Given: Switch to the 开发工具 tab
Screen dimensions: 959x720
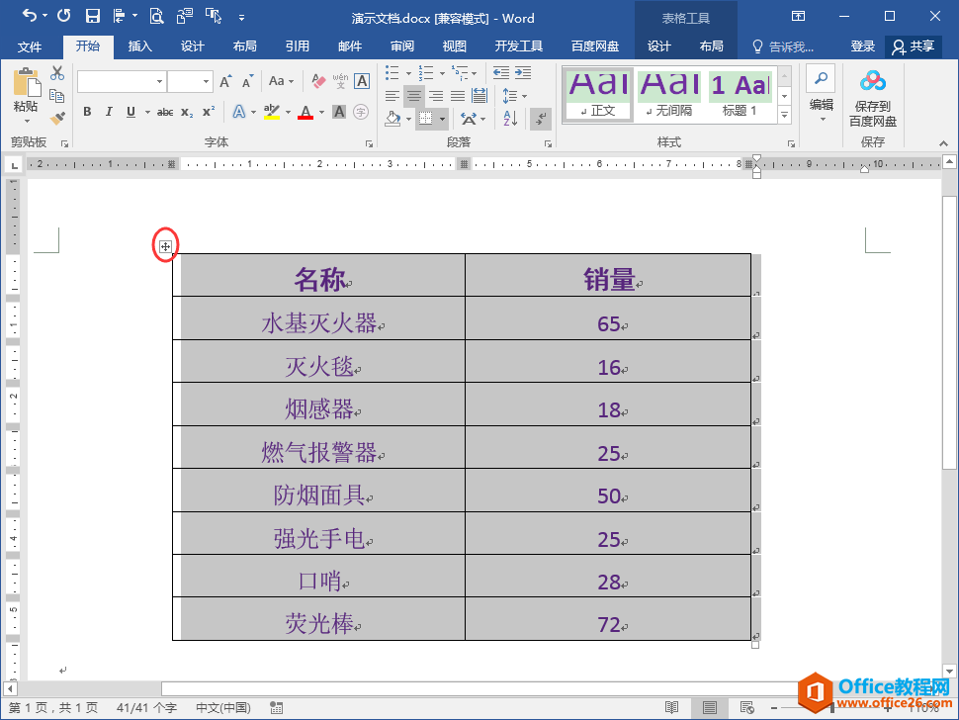Looking at the screenshot, I should click(519, 46).
